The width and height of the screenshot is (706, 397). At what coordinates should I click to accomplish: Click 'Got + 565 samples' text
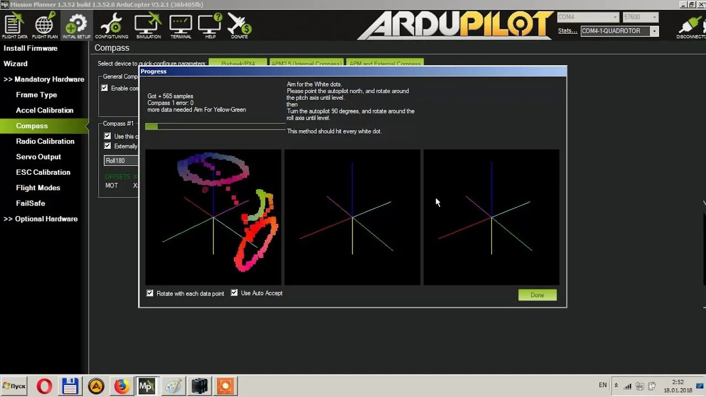click(x=170, y=96)
